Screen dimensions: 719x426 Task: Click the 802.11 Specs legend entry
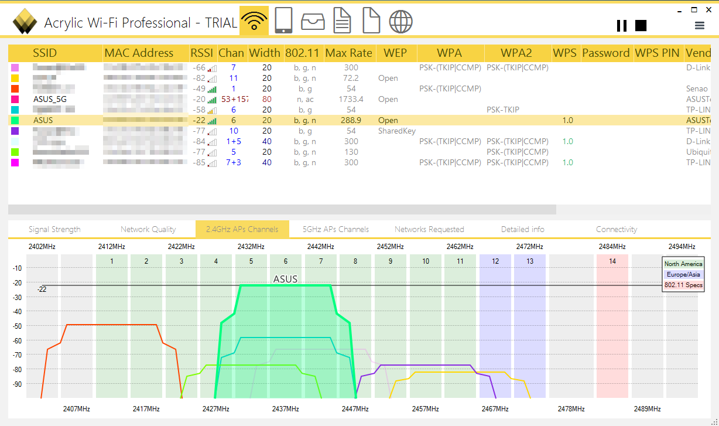(683, 285)
